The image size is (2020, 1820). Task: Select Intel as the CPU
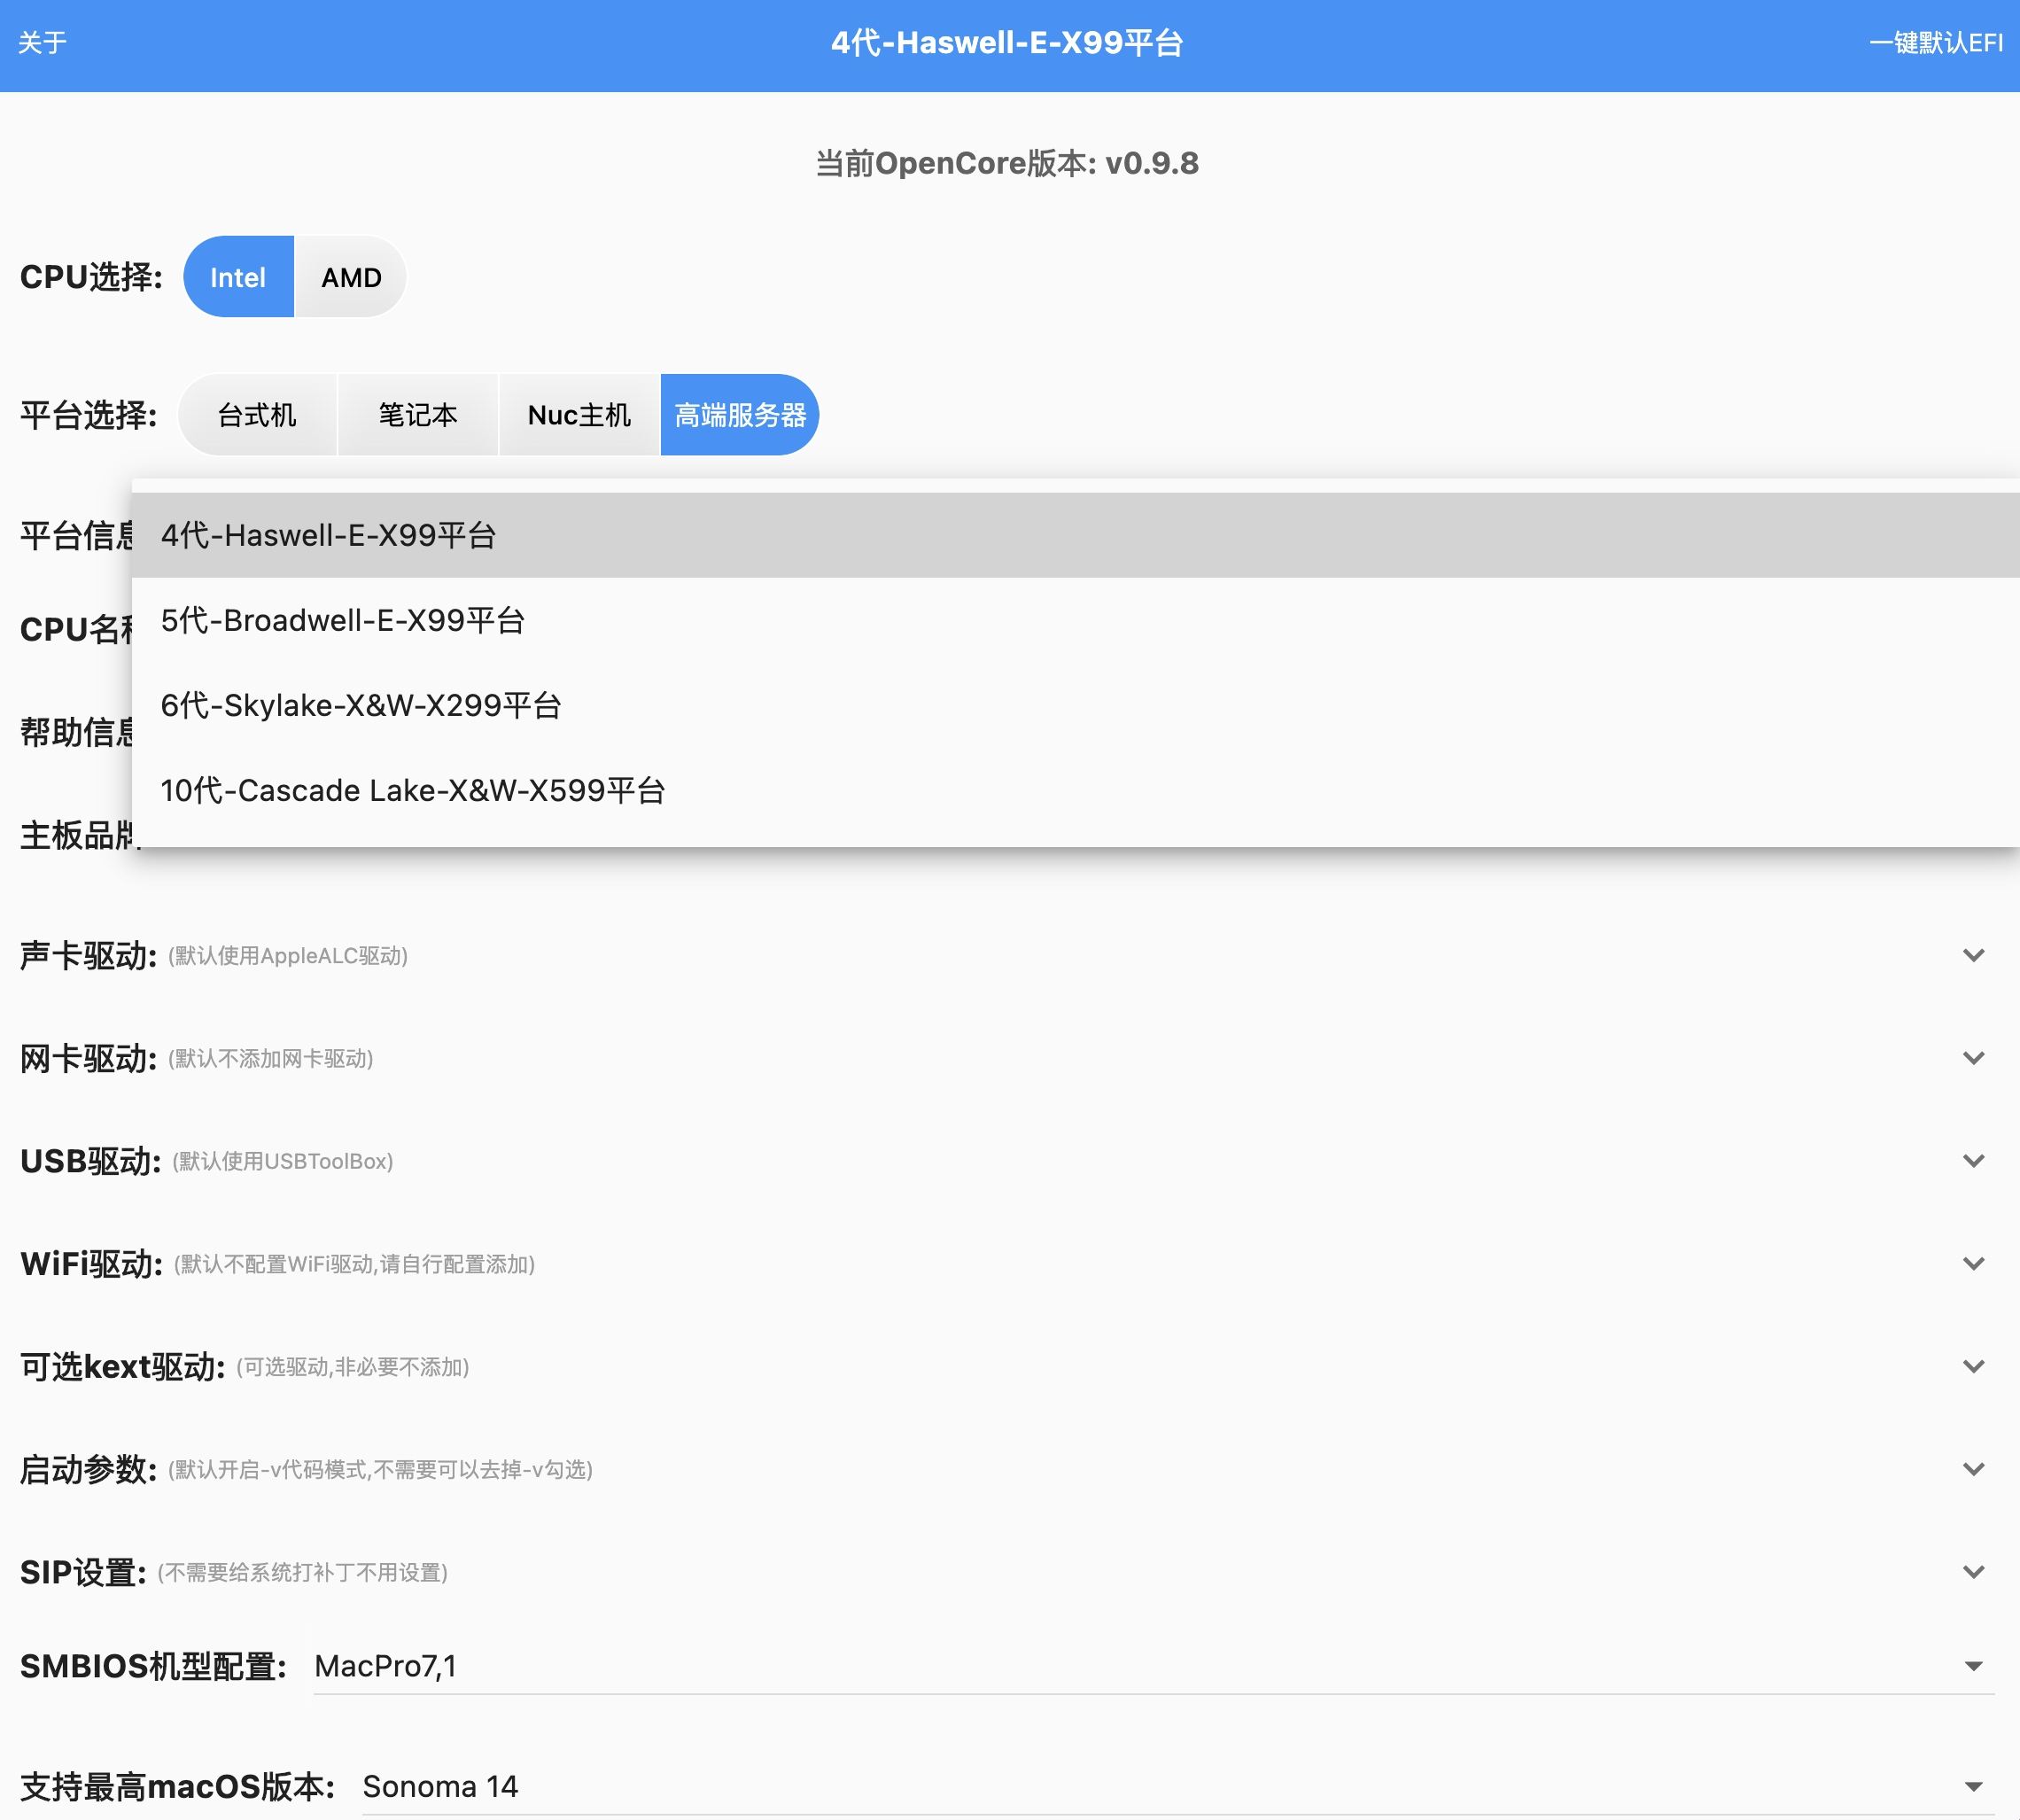238,277
